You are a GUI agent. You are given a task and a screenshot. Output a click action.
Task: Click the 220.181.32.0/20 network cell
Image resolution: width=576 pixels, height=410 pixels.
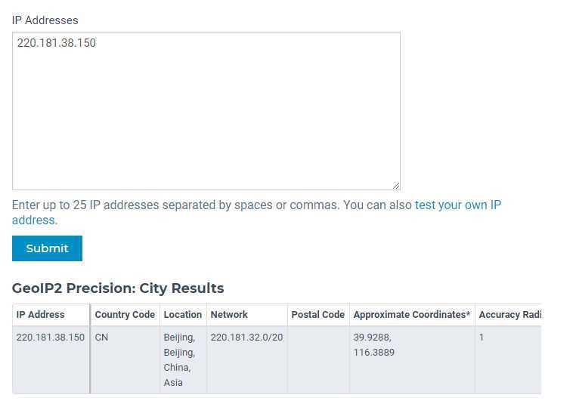point(246,338)
